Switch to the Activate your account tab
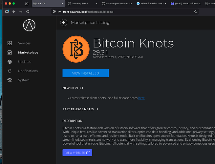Viewport: 215px width, 164px height. 117,4
